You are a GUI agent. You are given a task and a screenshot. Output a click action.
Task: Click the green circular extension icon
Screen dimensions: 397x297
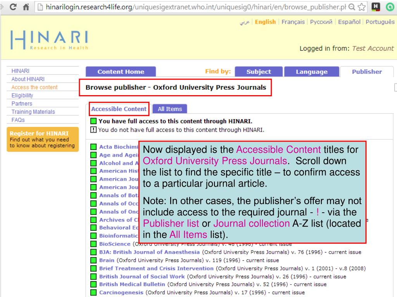coord(390,7)
